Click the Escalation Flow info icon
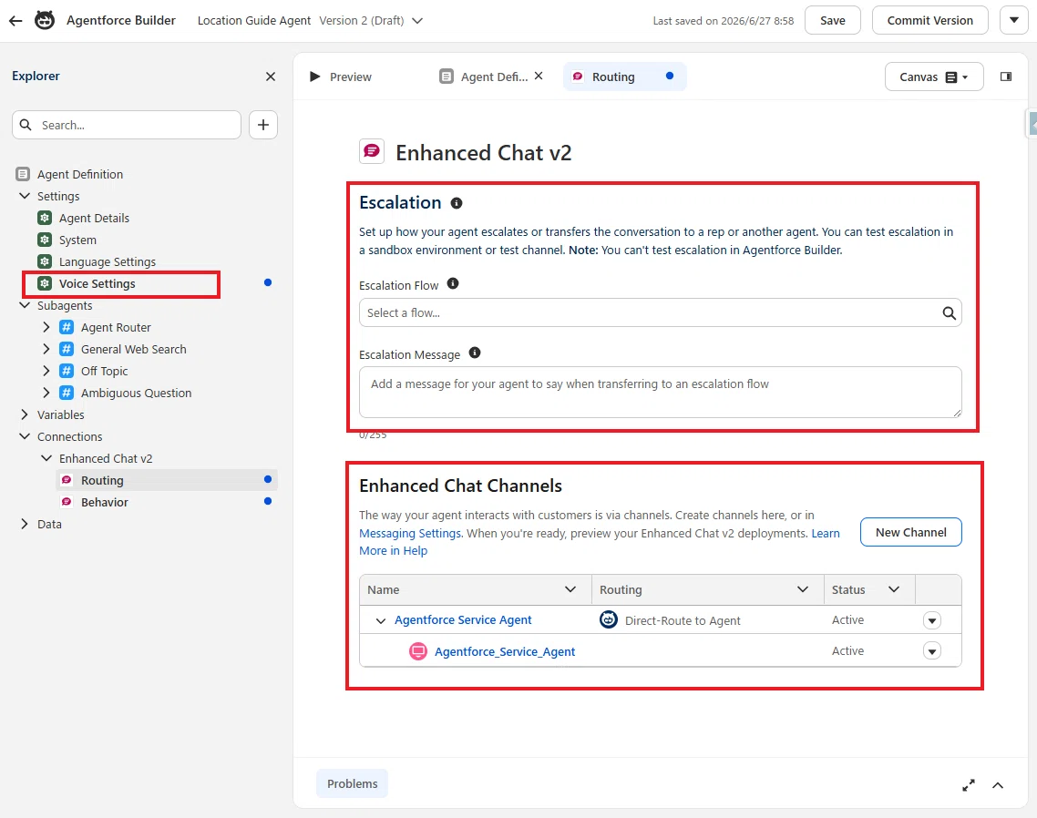This screenshot has width=1037, height=818. (453, 283)
